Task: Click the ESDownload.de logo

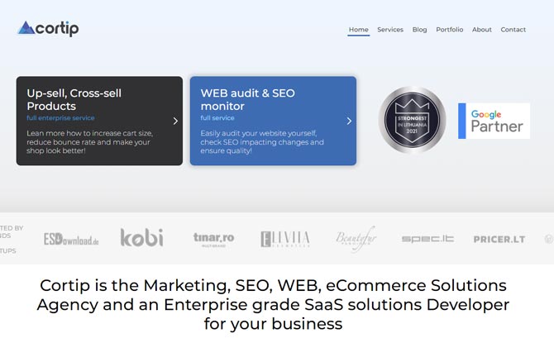Action: click(x=71, y=239)
